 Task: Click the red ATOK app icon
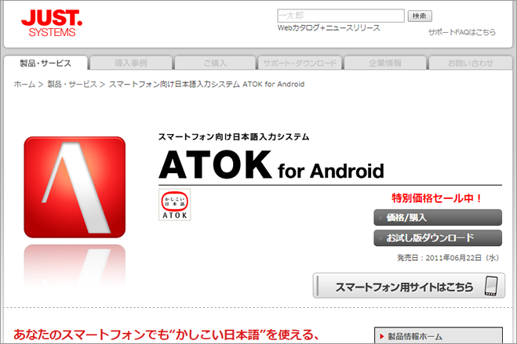[75, 187]
